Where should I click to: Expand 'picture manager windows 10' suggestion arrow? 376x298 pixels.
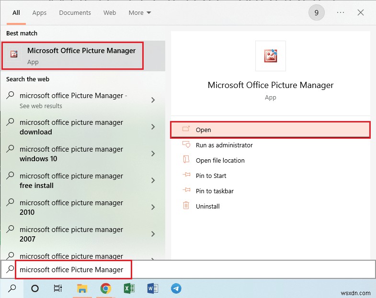(x=153, y=154)
